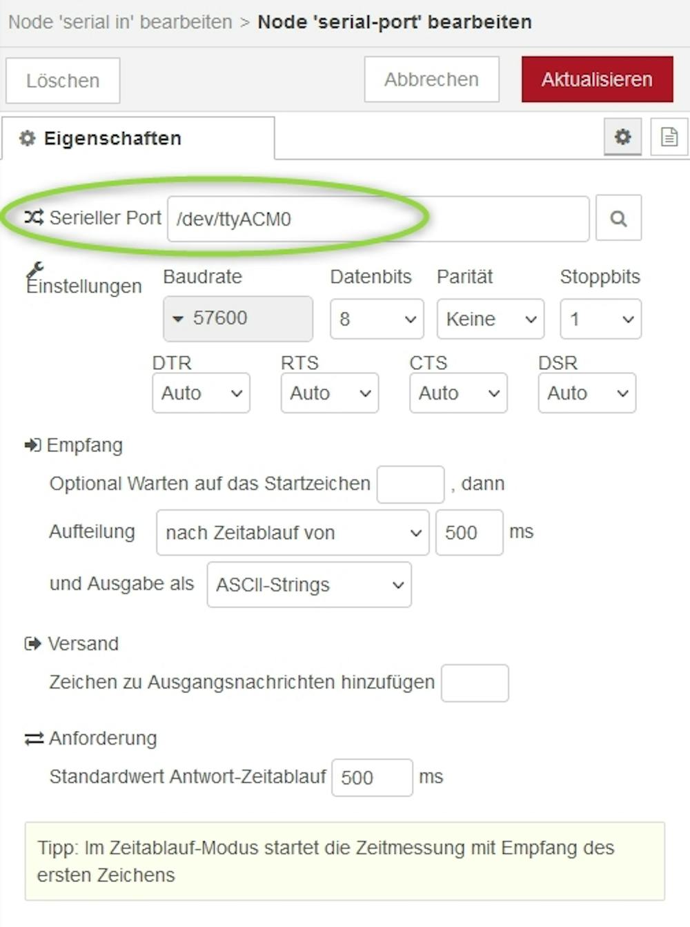
Task: Open the node description document icon
Action: pos(669,137)
